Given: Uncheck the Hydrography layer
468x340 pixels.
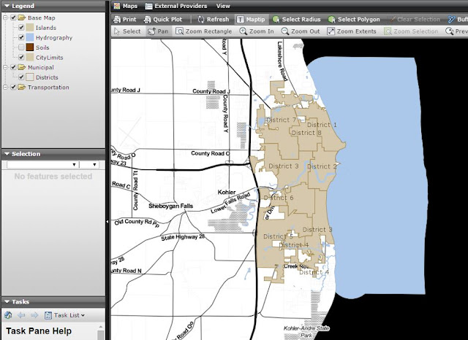Looking at the screenshot, I should (21, 37).
